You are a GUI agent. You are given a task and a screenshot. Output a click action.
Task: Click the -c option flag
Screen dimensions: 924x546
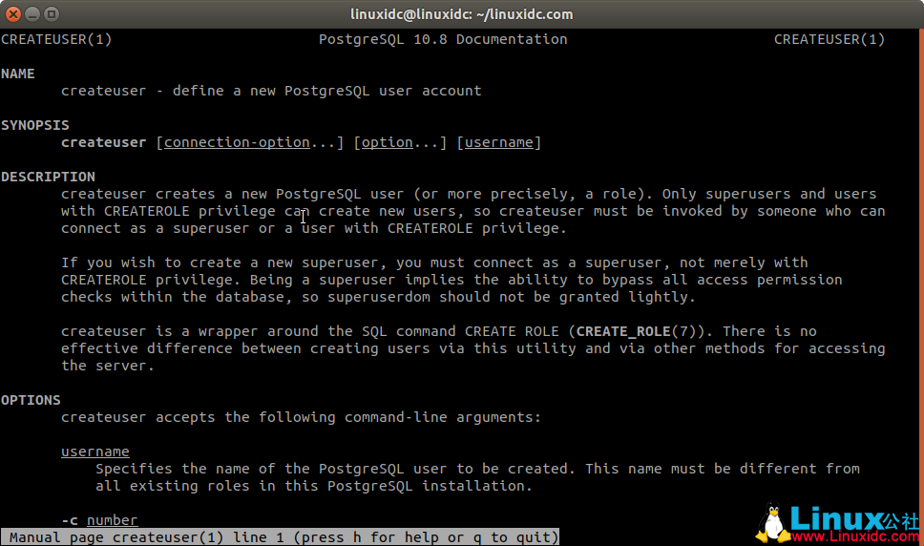pos(70,520)
